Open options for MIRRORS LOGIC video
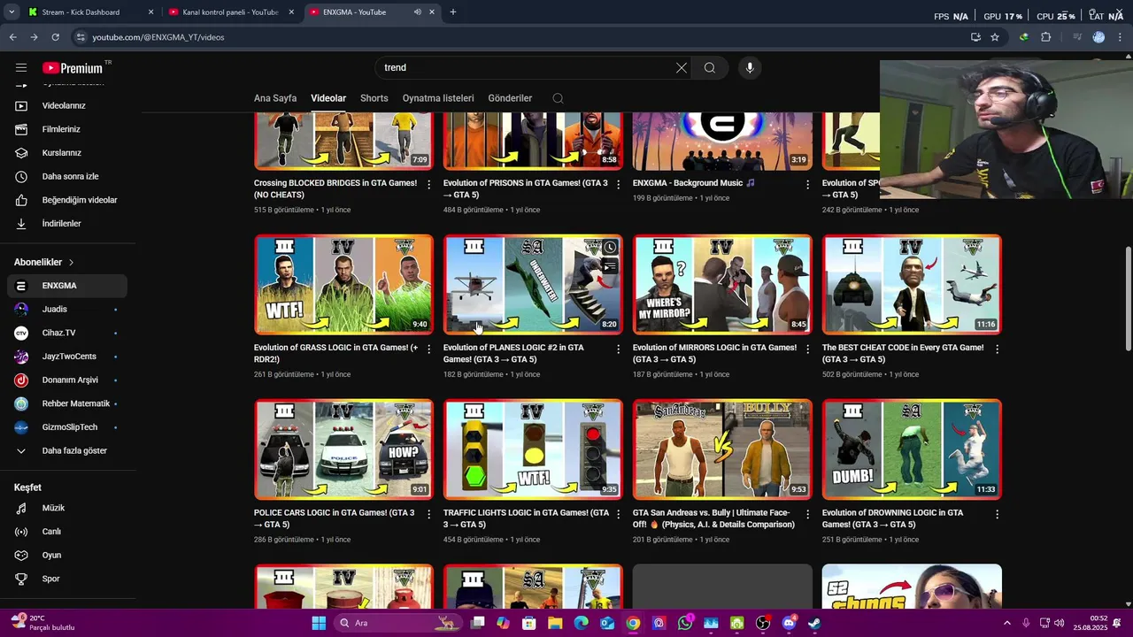 pyautogui.click(x=808, y=349)
